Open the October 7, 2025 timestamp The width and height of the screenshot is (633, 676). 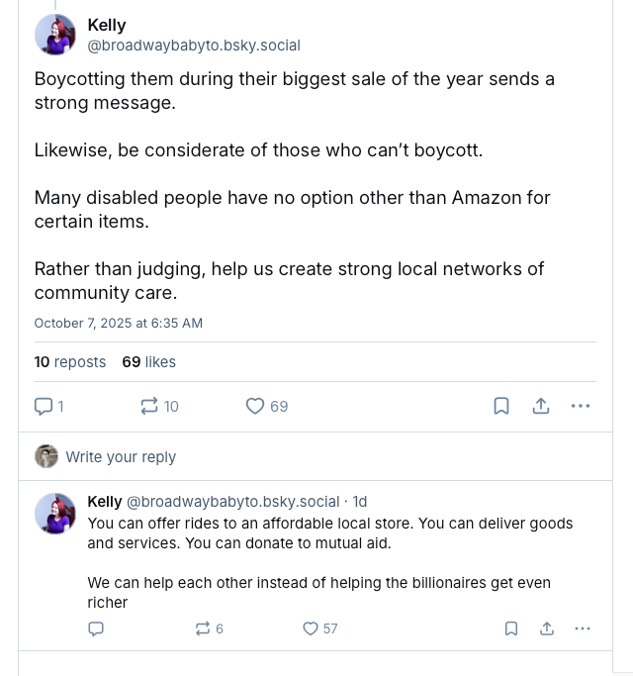pyautogui.click(x=119, y=323)
